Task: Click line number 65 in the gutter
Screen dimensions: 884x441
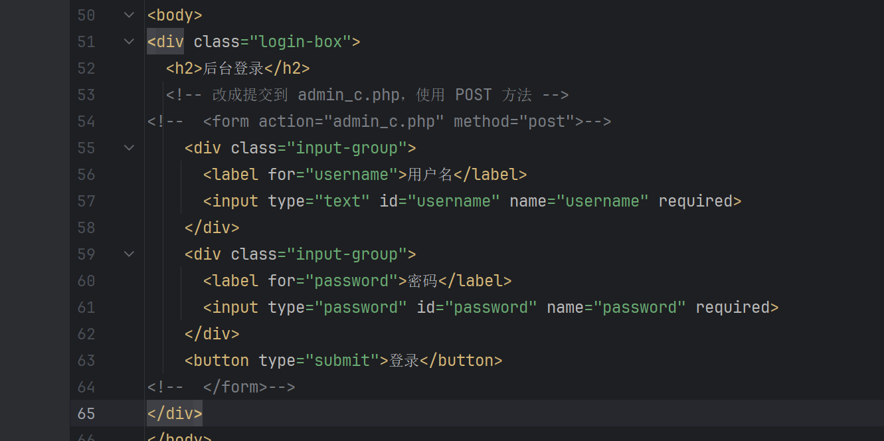Action: coord(86,413)
